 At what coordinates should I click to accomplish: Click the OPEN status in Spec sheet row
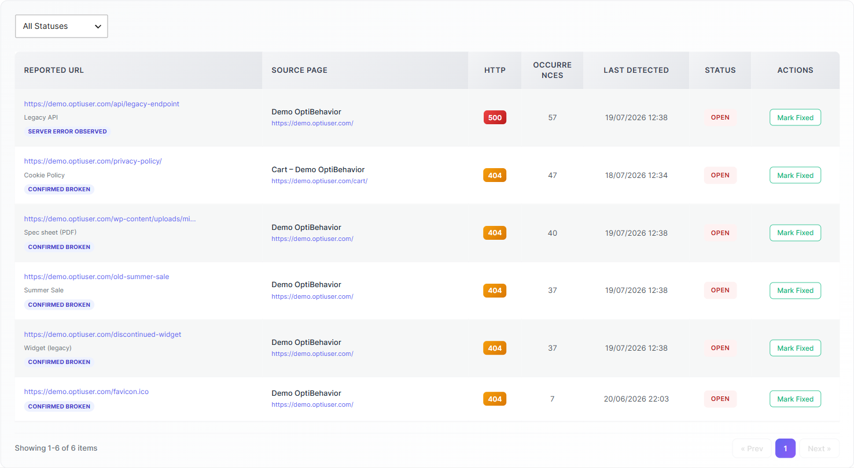(720, 233)
